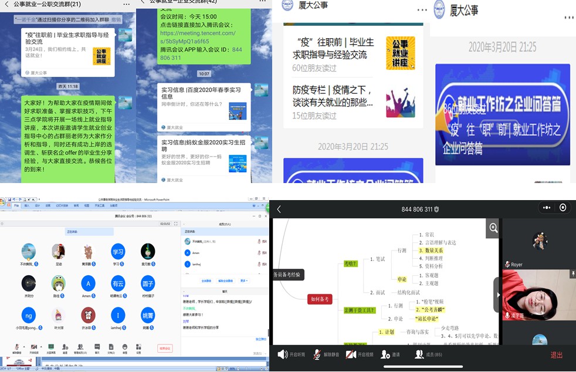The height and width of the screenshot is (372, 576).
Task: Open the 聊天 chat icon in desktop toolbar
Action: pos(97,347)
